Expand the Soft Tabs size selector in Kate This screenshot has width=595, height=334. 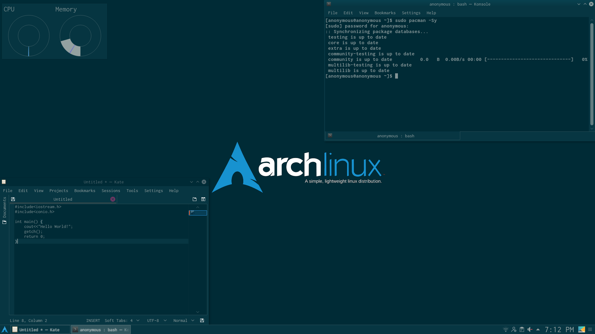(x=139, y=320)
